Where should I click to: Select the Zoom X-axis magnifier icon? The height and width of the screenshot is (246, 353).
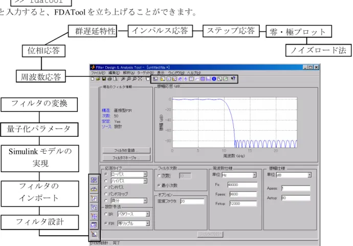tap(128, 79)
